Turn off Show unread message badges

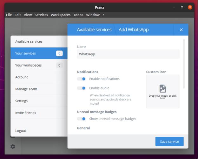[82, 119]
